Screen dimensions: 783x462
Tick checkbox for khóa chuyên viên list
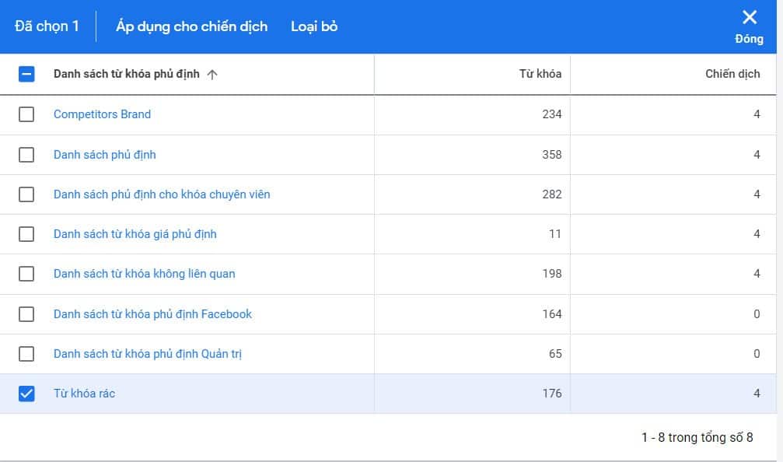26,194
